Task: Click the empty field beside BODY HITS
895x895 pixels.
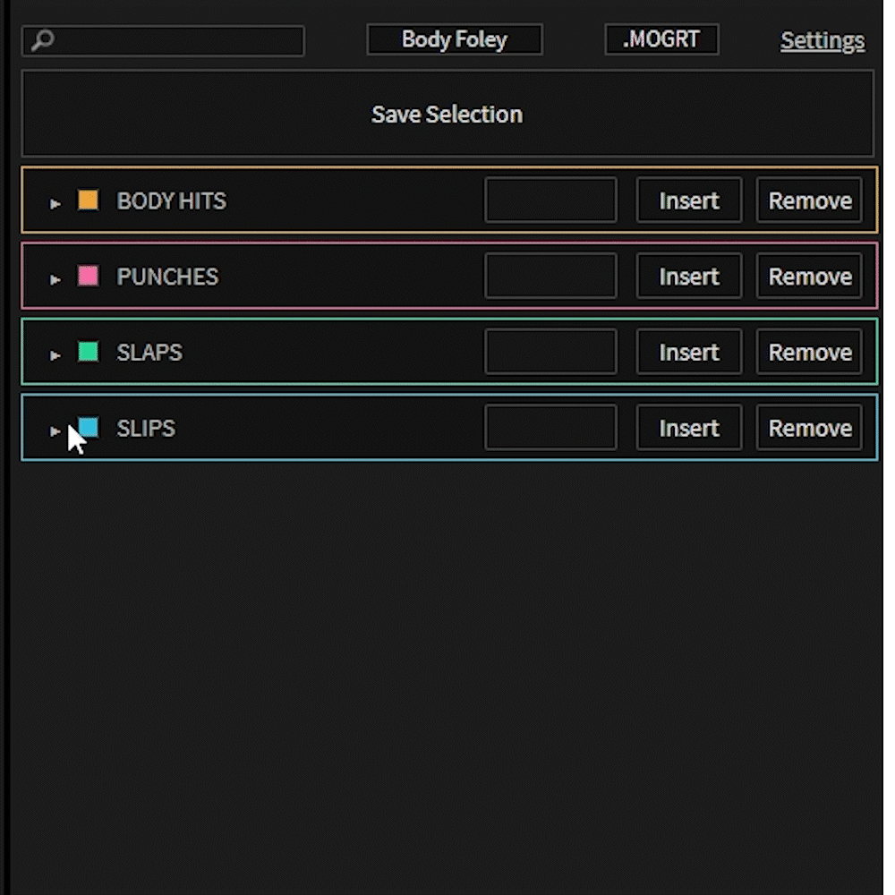Action: coord(550,200)
